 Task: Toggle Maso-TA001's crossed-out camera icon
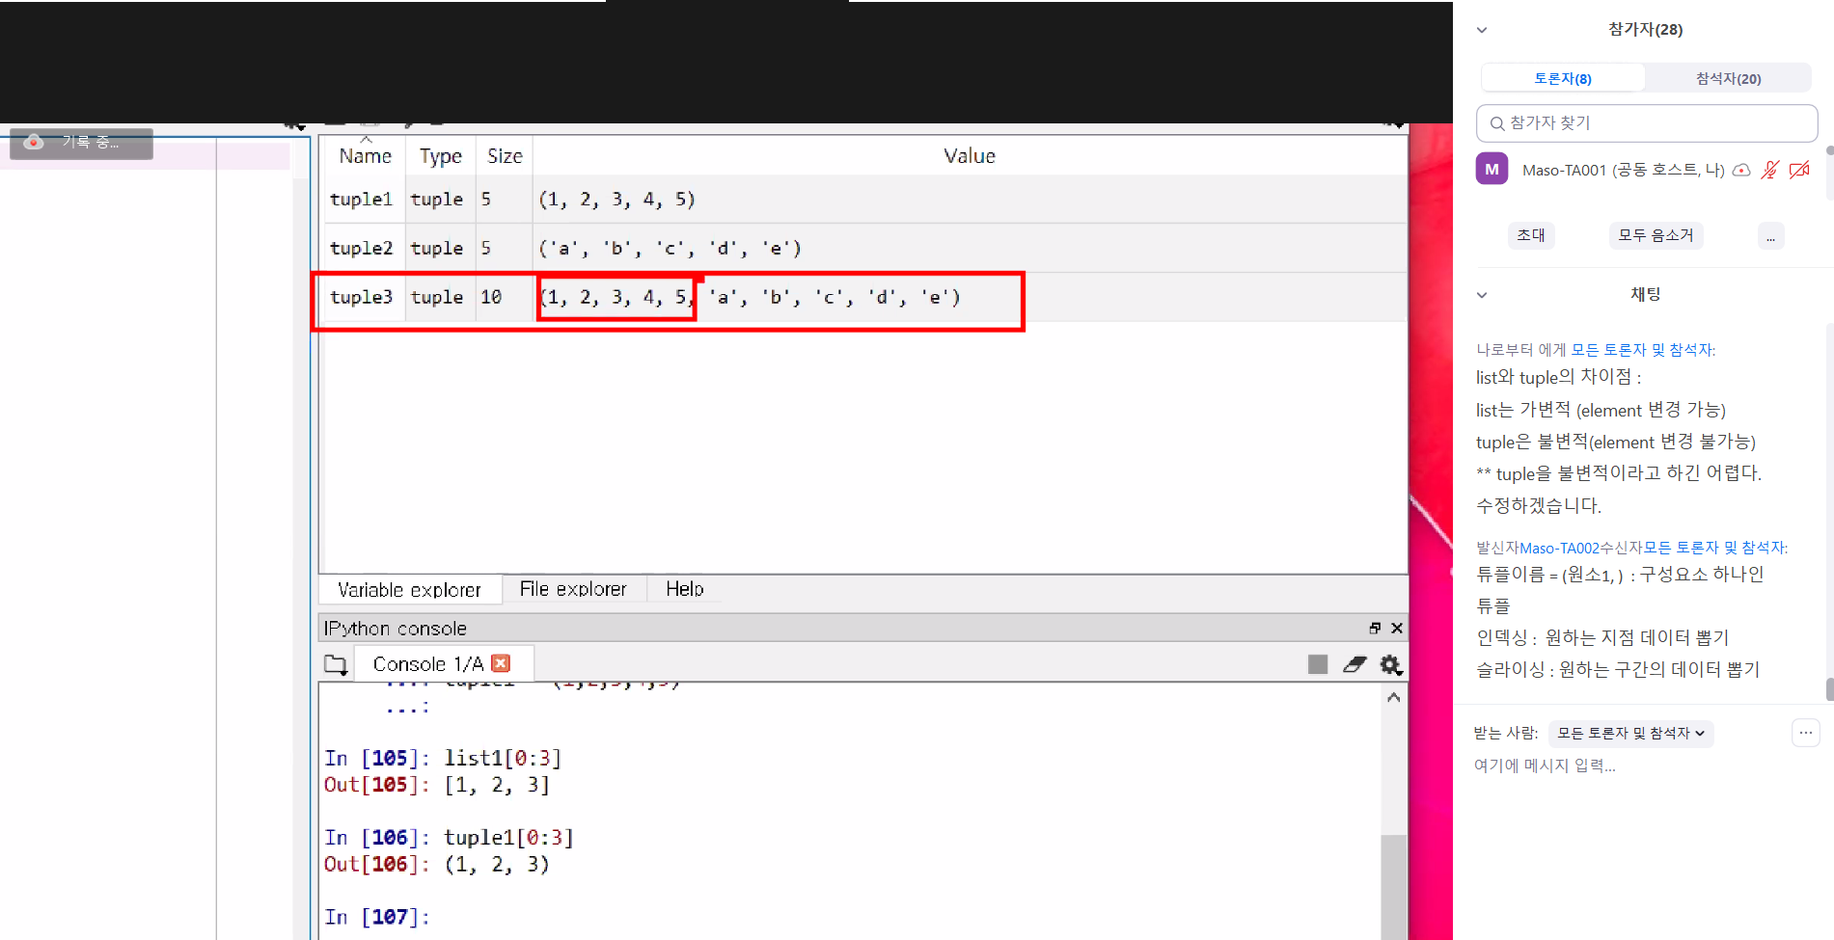(1799, 170)
